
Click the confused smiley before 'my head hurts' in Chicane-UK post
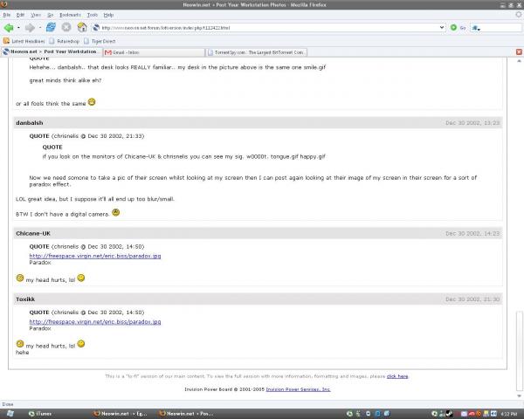(20, 278)
